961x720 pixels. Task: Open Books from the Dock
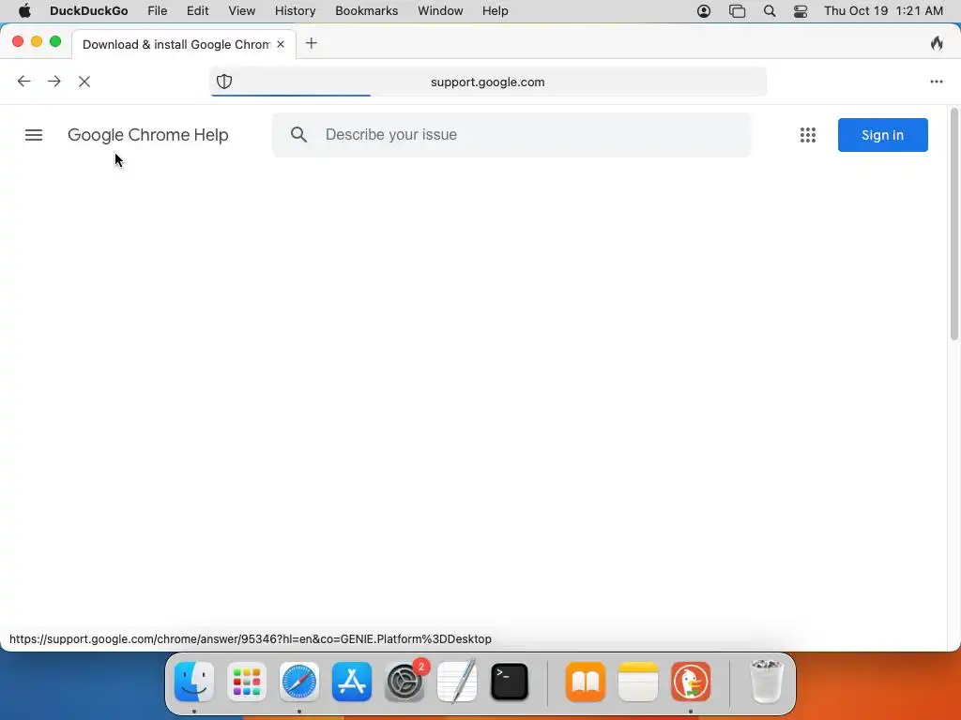(586, 682)
